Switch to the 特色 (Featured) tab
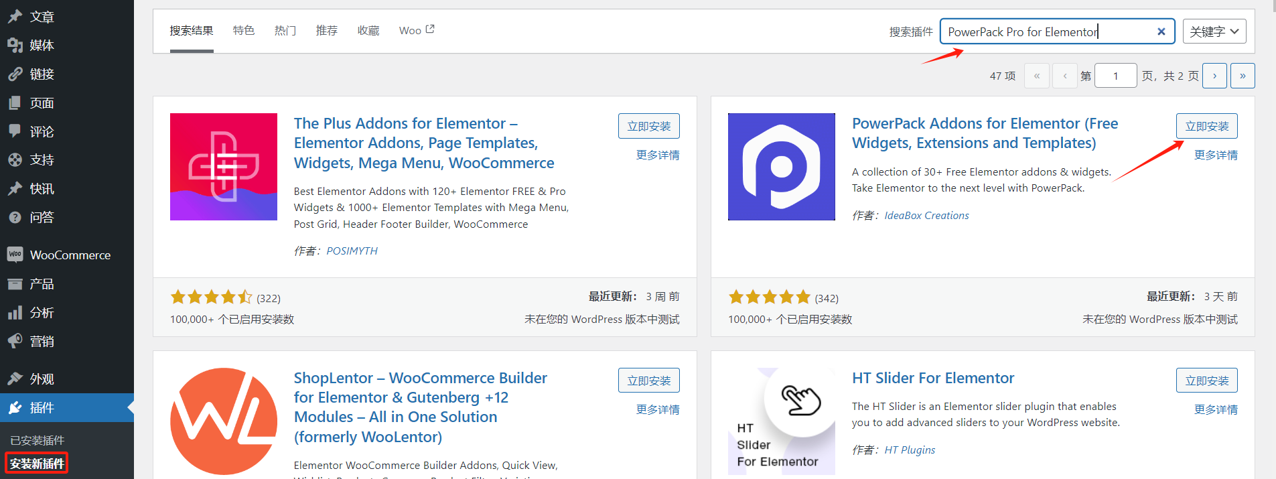The height and width of the screenshot is (479, 1276). (244, 31)
